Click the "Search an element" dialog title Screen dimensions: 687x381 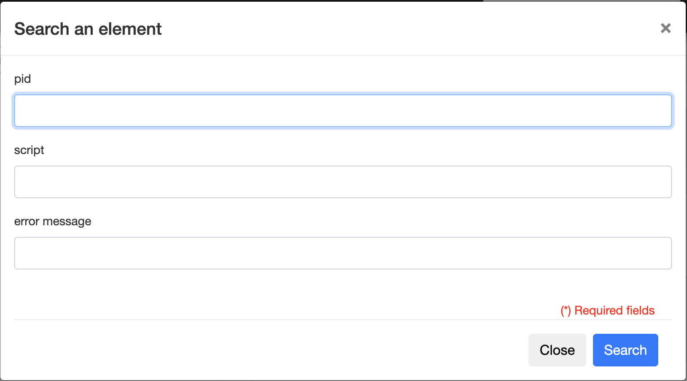pos(88,29)
